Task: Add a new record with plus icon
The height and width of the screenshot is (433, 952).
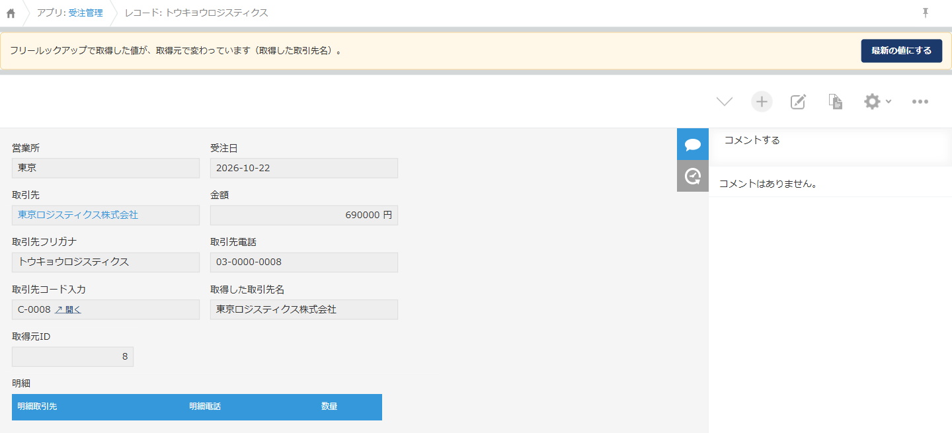Action: [762, 102]
